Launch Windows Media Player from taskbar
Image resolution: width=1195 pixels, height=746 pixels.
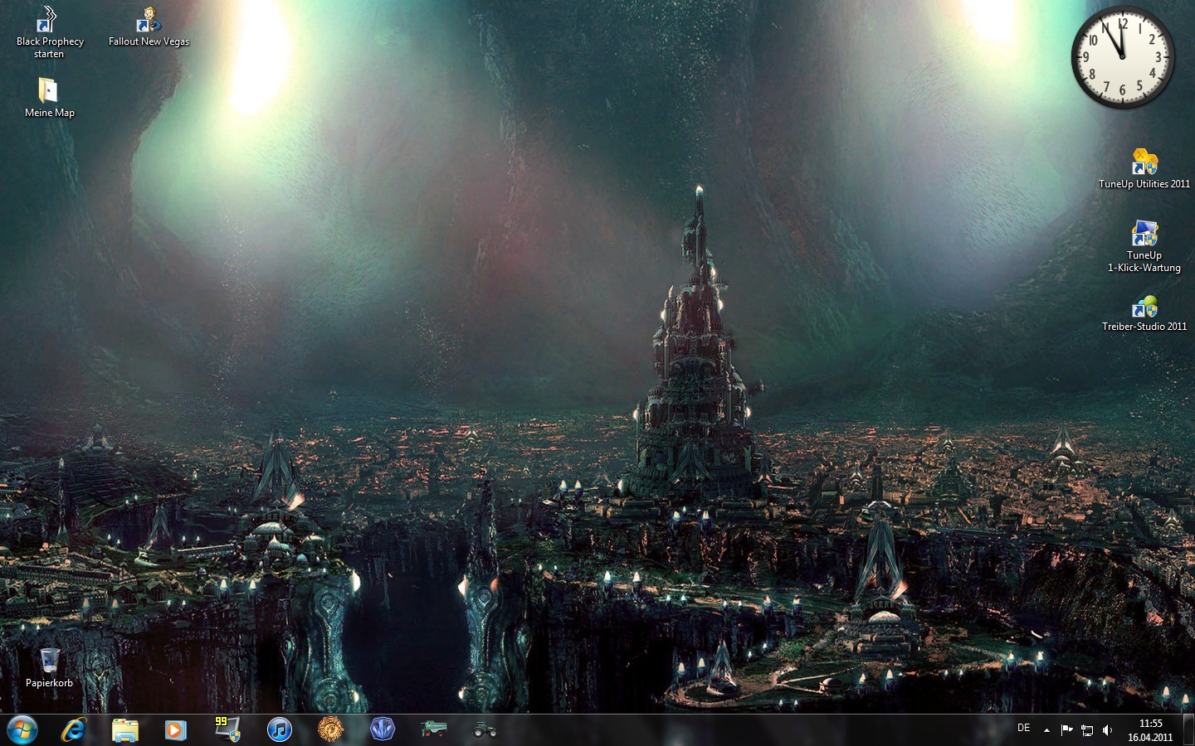175,730
